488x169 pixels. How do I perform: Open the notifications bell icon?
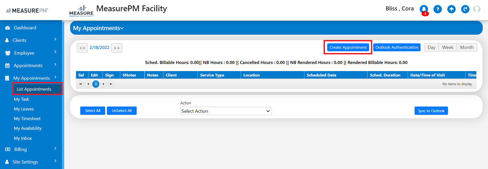pyautogui.click(x=424, y=9)
